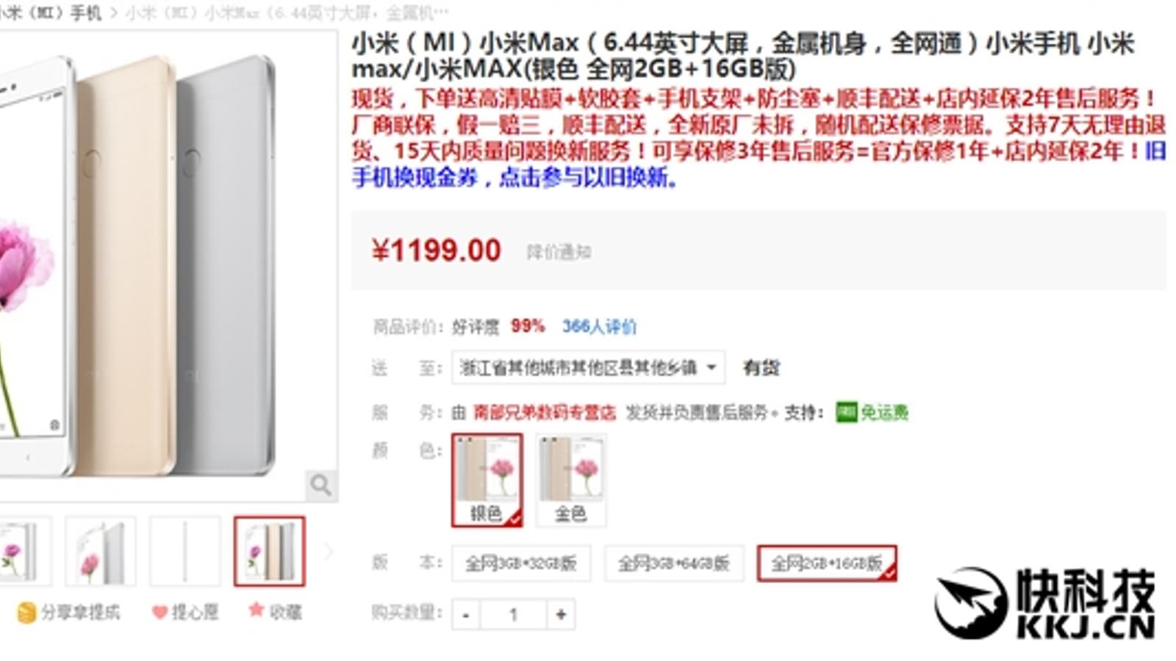Click the heart wishlist icon
The image size is (1176, 661).
tap(159, 612)
